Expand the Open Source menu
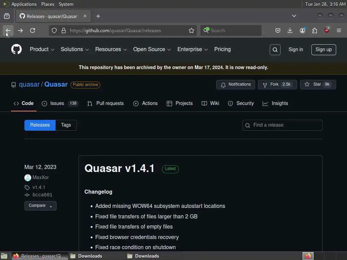 coord(152,49)
